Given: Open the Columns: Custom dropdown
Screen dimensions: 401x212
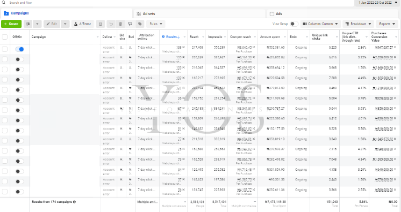Looking at the screenshot, I should pyautogui.click(x=320, y=24).
